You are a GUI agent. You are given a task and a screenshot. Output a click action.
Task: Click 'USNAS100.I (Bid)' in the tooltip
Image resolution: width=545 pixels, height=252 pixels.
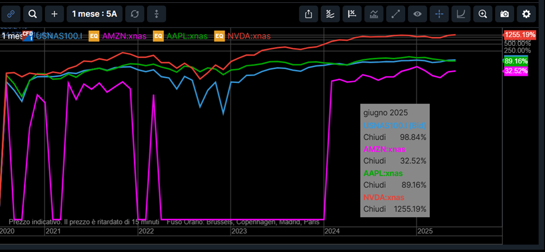click(x=395, y=125)
